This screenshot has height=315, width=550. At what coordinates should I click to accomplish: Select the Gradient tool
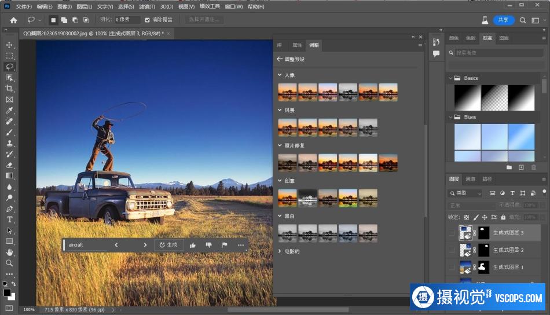coord(9,176)
